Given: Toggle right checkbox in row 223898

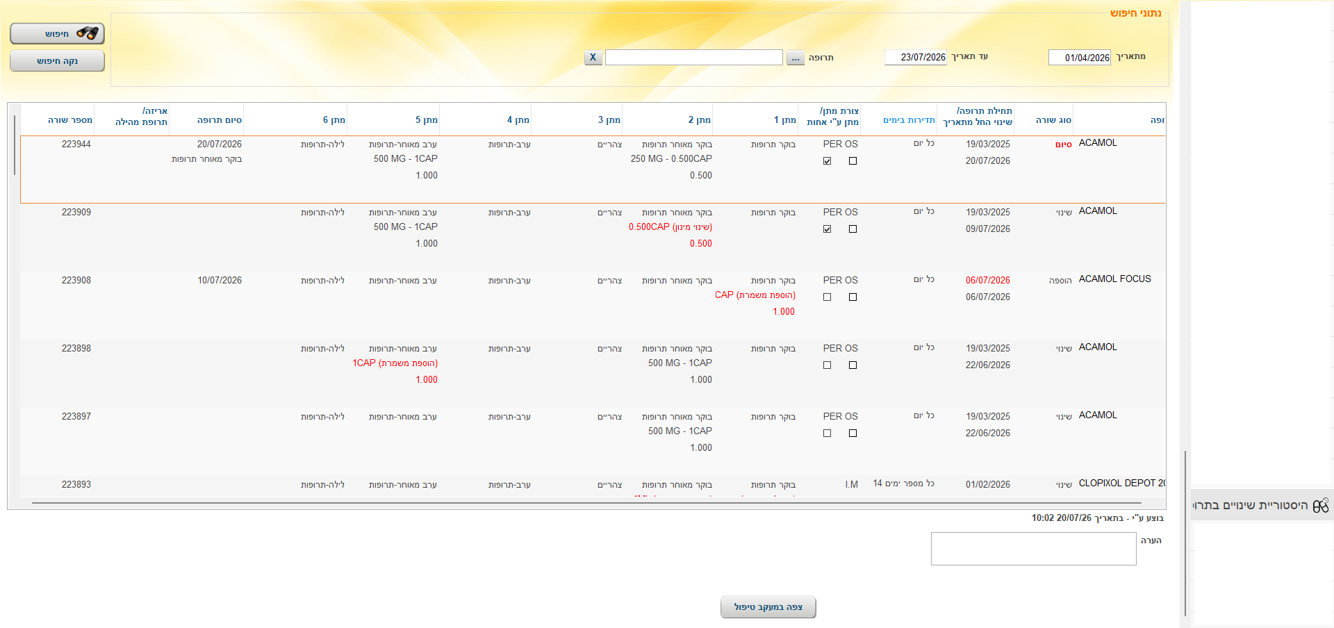Looking at the screenshot, I should [853, 365].
